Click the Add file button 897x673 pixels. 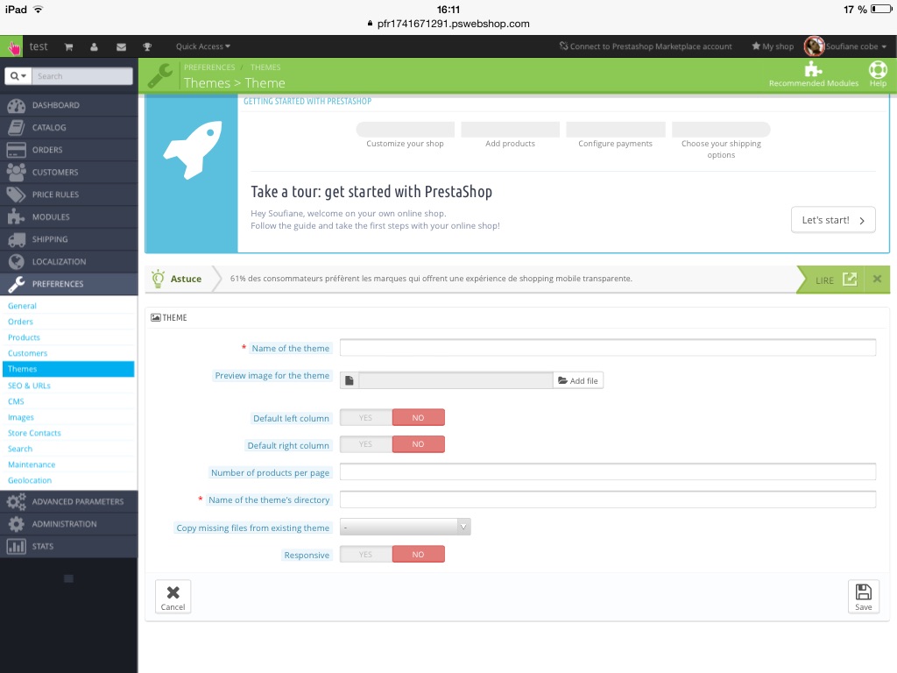pyautogui.click(x=578, y=380)
